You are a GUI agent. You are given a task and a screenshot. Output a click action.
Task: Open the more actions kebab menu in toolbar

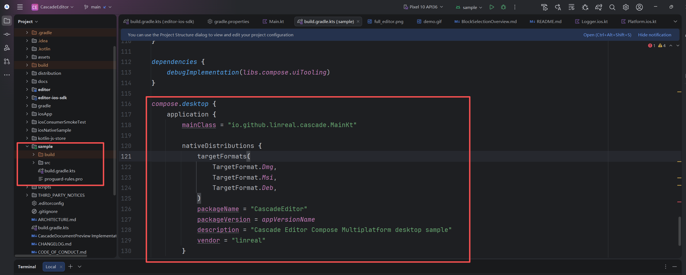click(515, 7)
